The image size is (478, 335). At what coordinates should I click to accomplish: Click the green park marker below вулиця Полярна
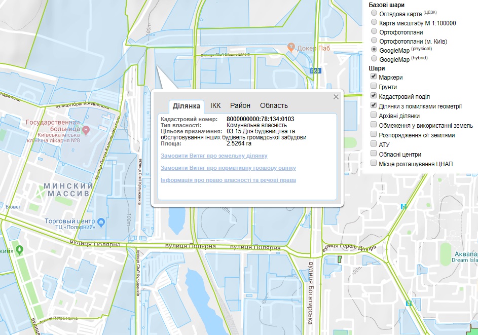click(x=19, y=249)
